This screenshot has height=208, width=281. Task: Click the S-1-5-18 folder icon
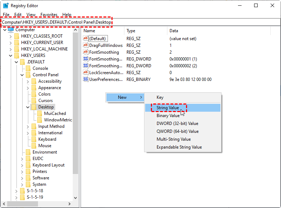(x=22, y=191)
